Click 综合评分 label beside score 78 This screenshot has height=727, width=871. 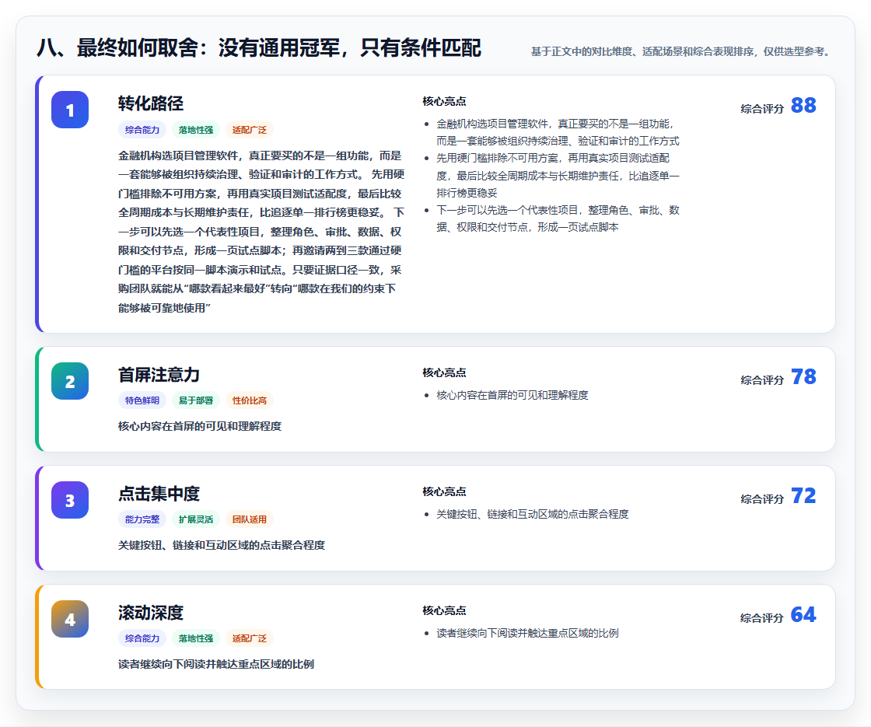pos(762,380)
